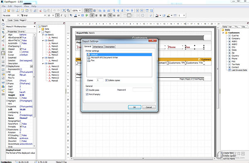The width and height of the screenshot is (249, 163).
Task: Click the Undo arrow icon
Action: coord(54,10)
